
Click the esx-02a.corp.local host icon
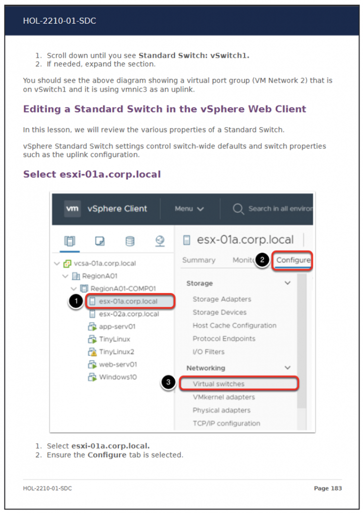92,314
